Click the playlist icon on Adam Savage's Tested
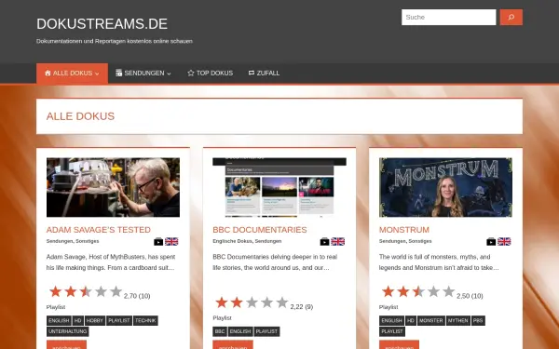The image size is (559, 349). [x=158, y=241]
